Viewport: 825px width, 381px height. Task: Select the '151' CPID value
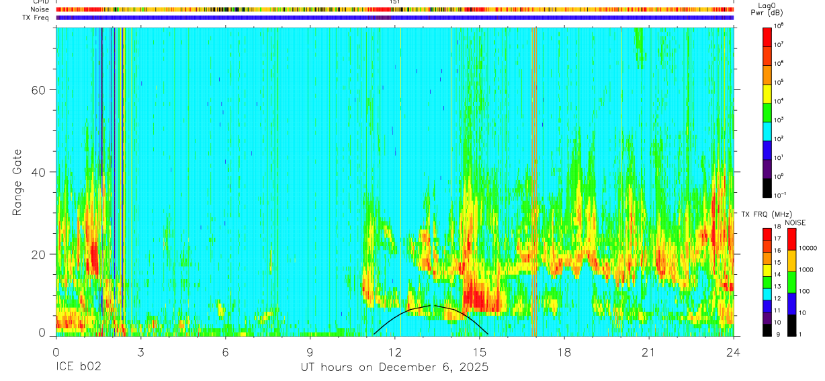pyautogui.click(x=395, y=2)
